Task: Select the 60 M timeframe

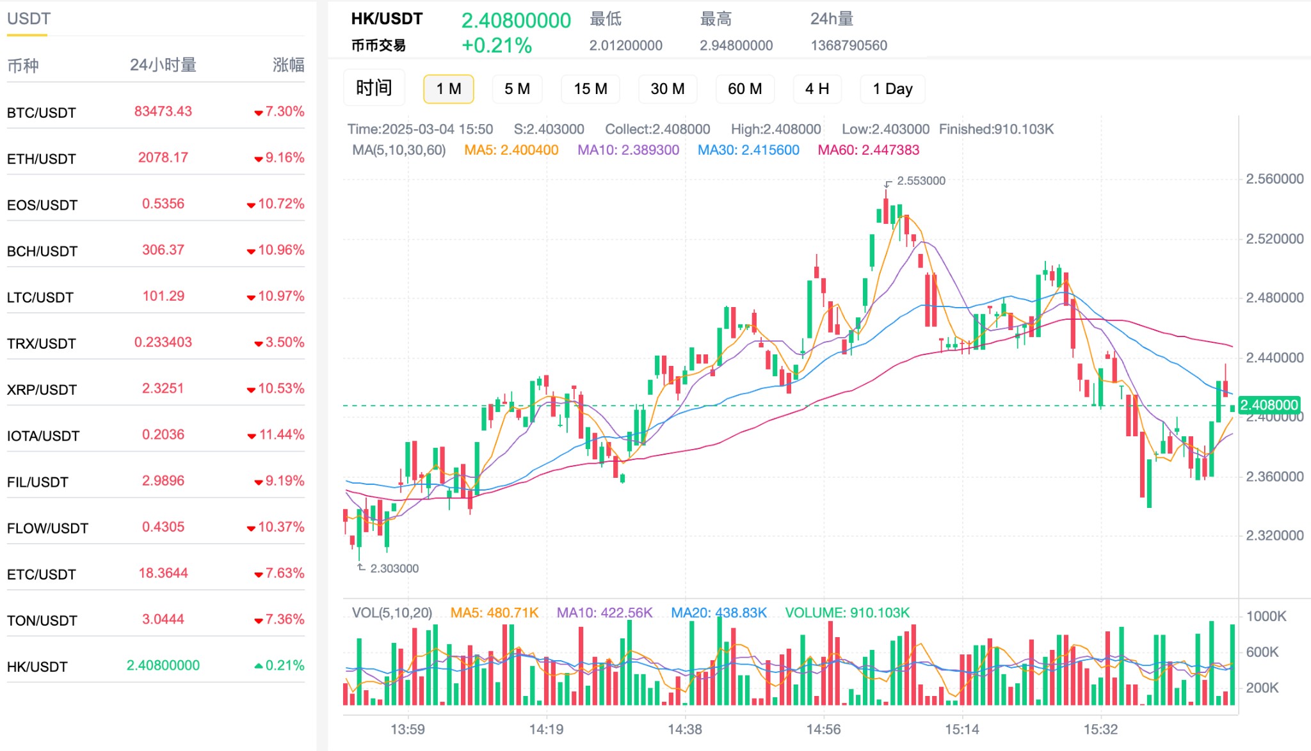Action: (x=745, y=89)
